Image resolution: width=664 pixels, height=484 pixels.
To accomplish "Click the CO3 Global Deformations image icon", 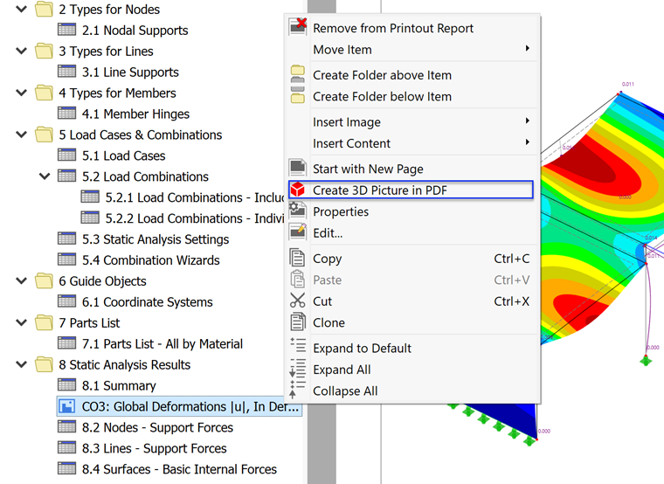I will pyautogui.click(x=67, y=406).
